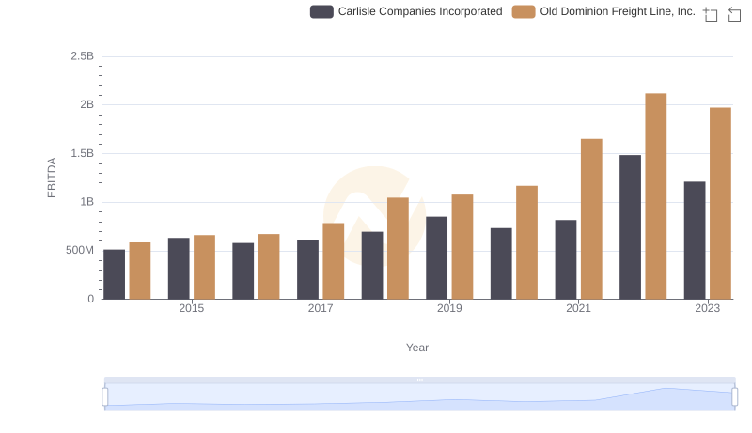Click the 2023 x-axis label
This screenshot has width=752, height=433.
tap(708, 308)
